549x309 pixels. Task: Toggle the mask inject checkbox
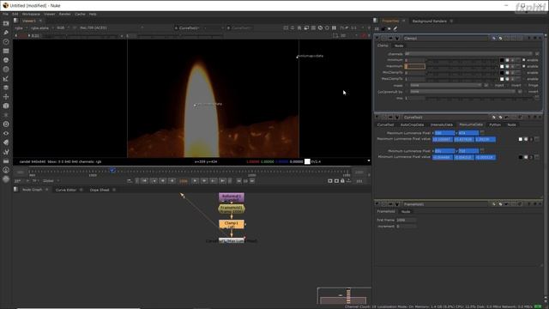(x=492, y=85)
